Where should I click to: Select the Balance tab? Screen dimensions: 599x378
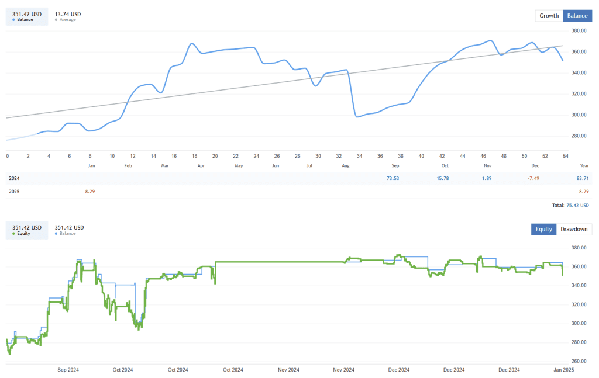point(577,16)
